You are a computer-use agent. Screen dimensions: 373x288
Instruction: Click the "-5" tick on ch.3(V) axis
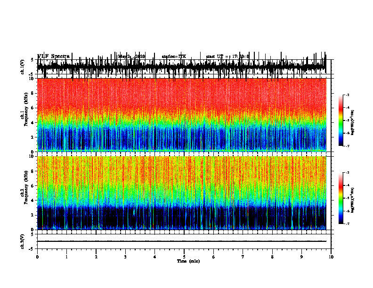point(32,249)
